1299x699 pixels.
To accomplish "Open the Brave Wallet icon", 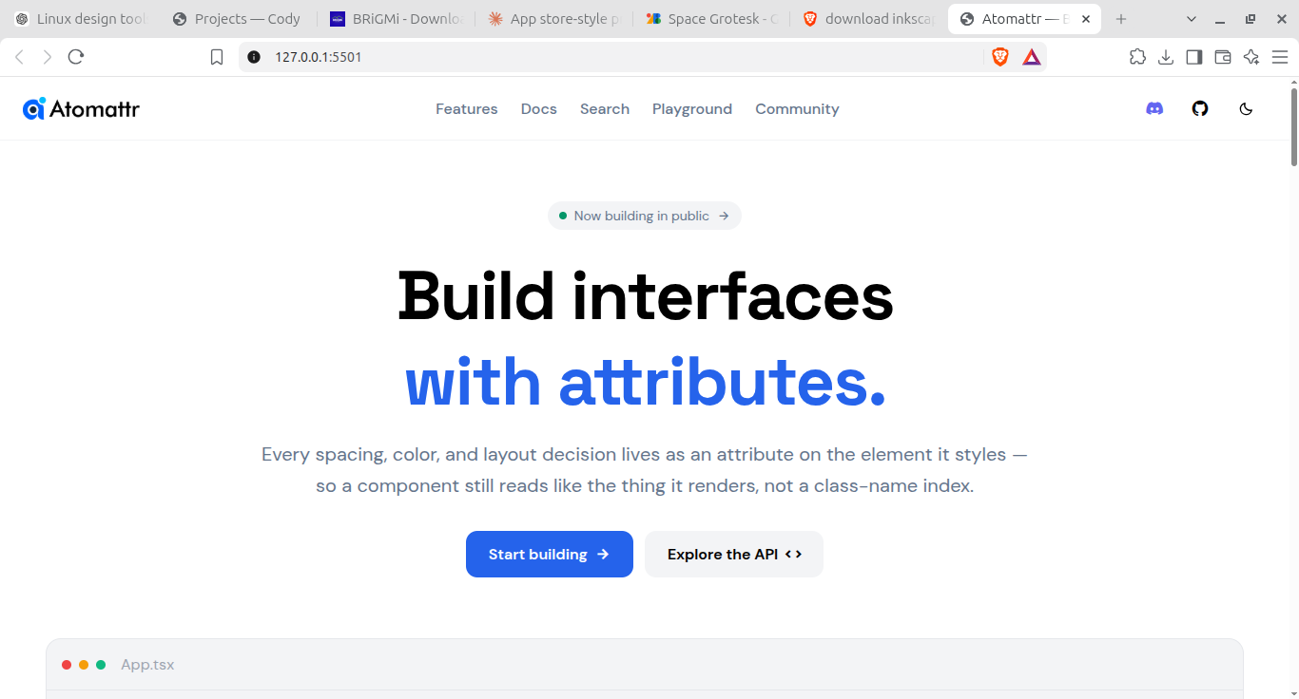I will point(1223,57).
